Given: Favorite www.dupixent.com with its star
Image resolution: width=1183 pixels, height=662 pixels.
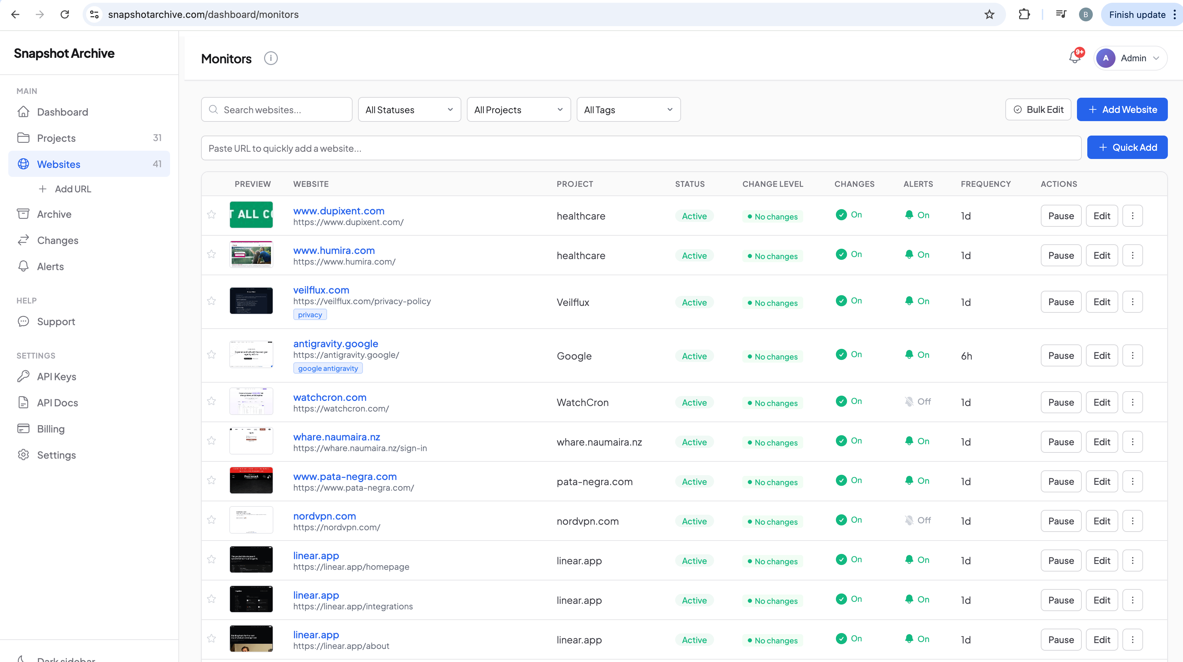Looking at the screenshot, I should [x=211, y=215].
